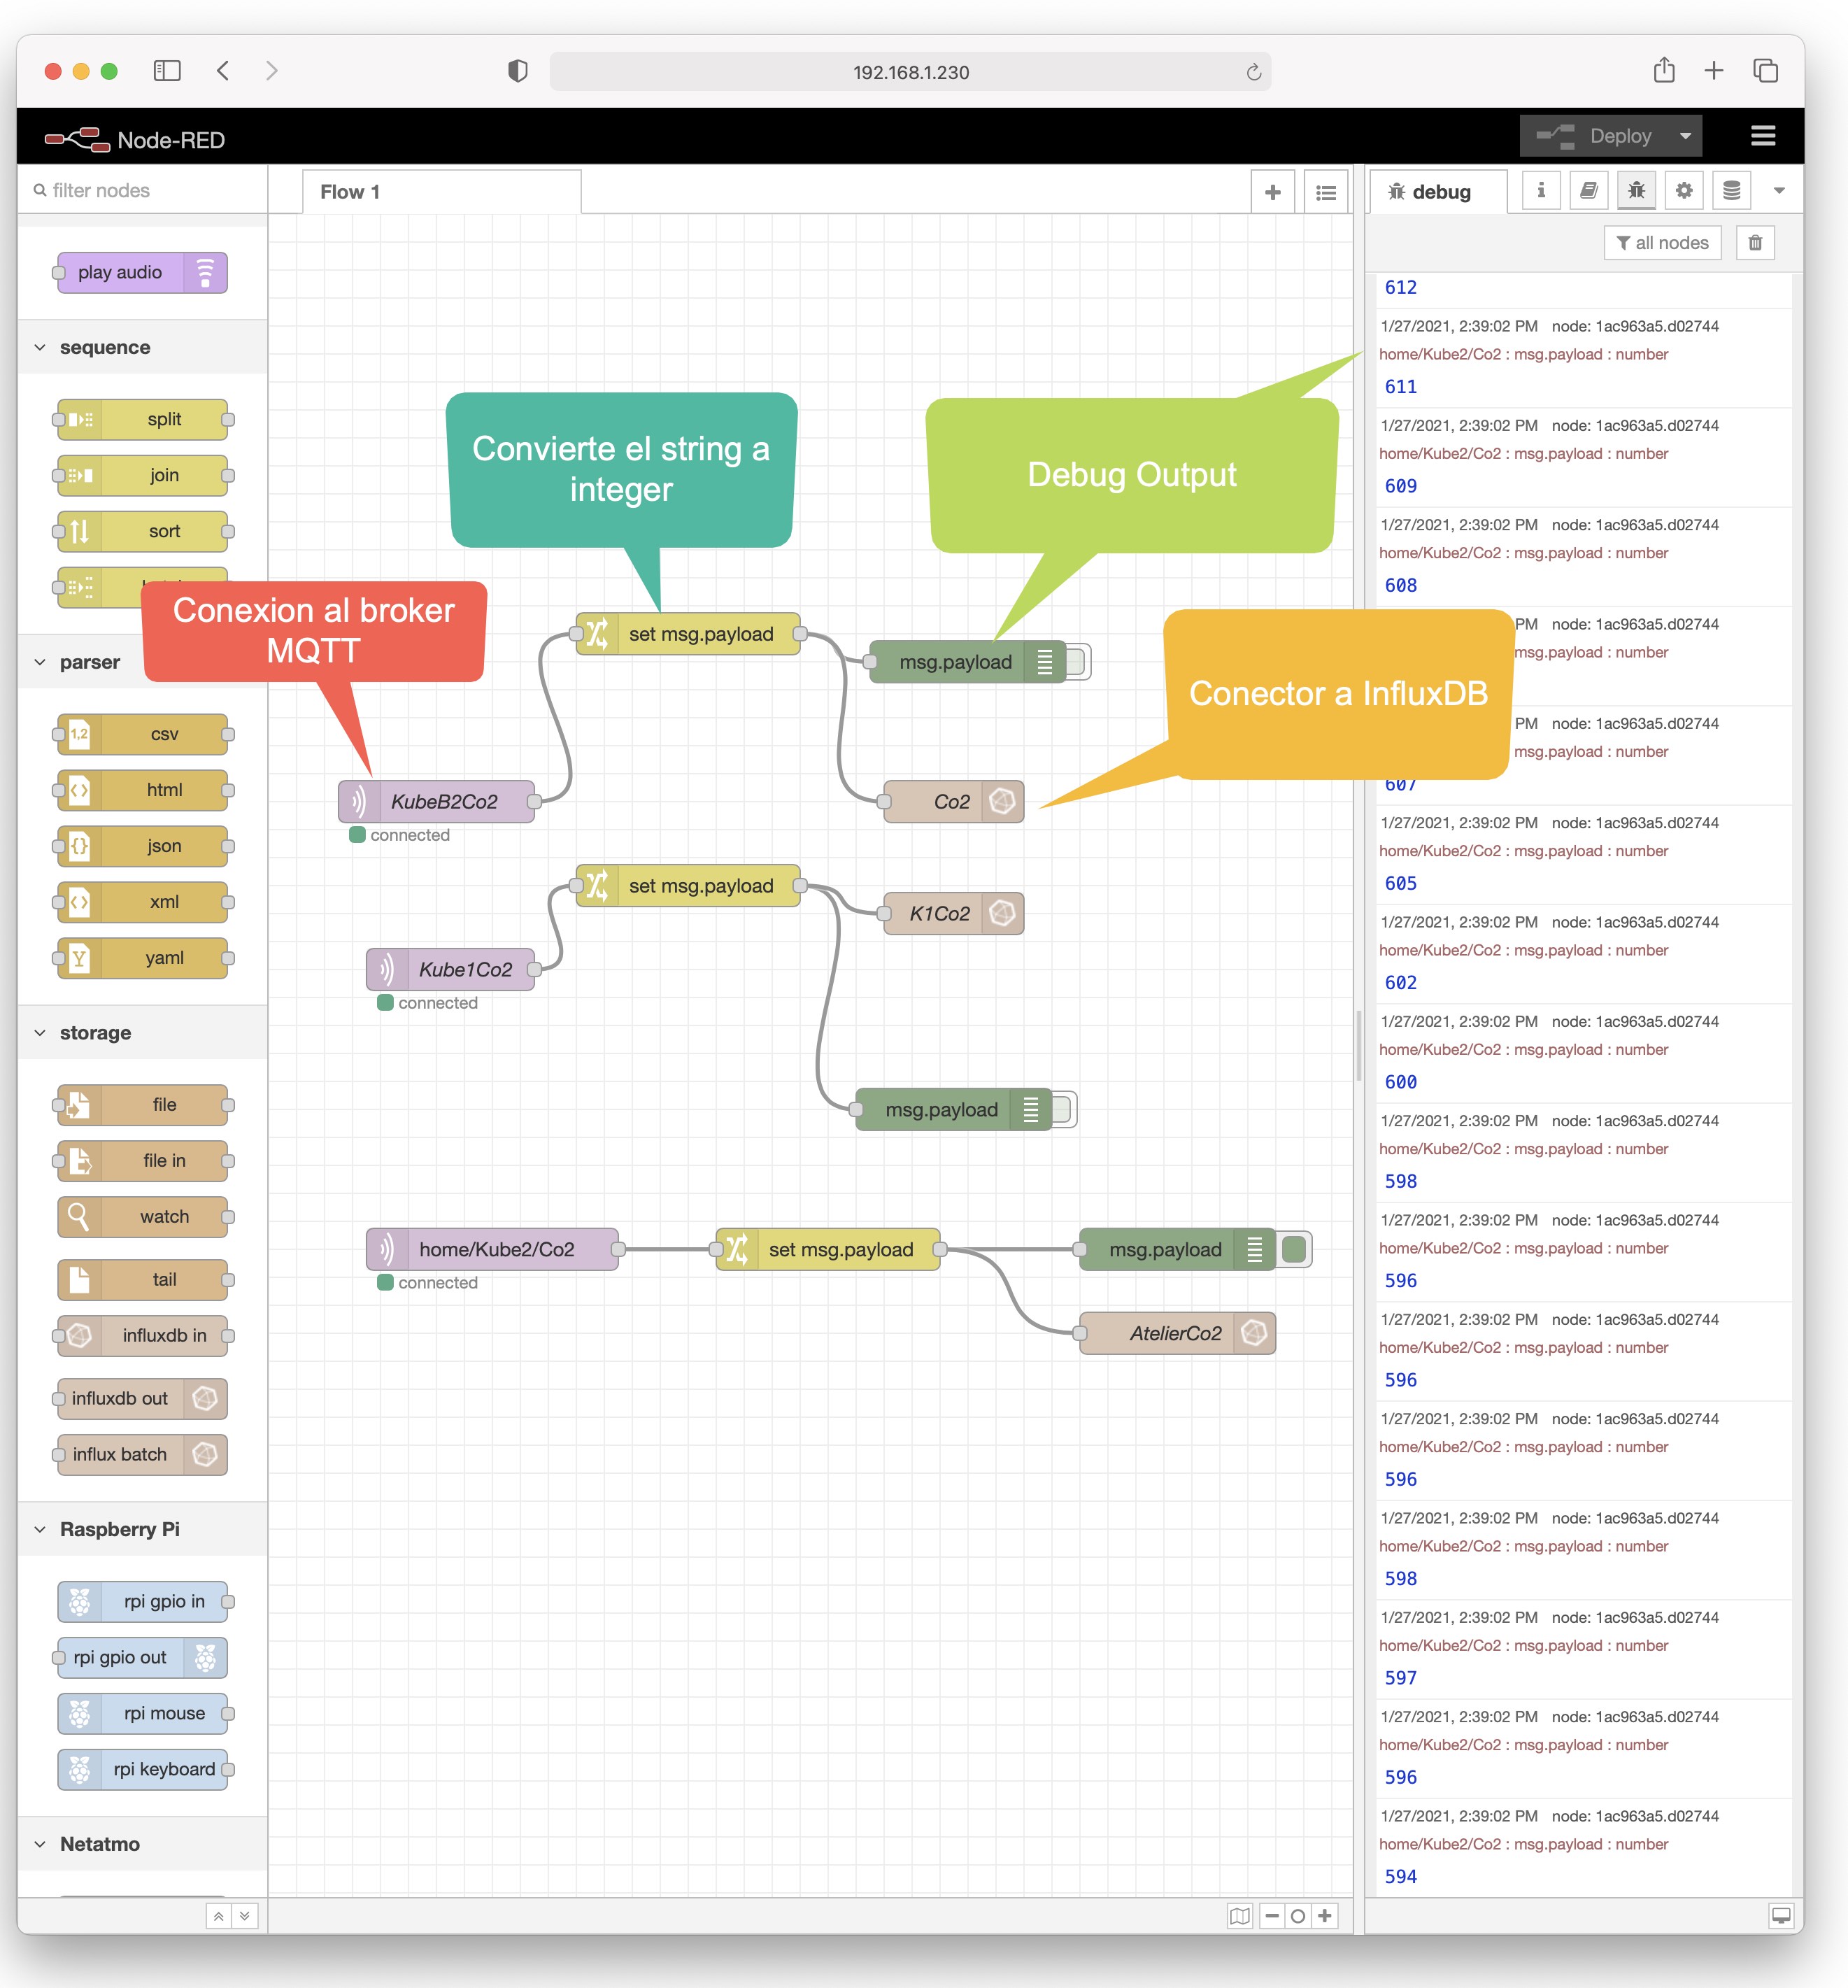Toggle the canvas navigator map icon
This screenshot has width=1848, height=1988.
[1240, 1916]
